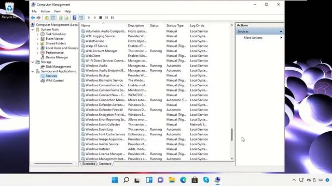This screenshot has width=332, height=186.
Task: Expand the Shared Folders node
Action: [x=37, y=43]
